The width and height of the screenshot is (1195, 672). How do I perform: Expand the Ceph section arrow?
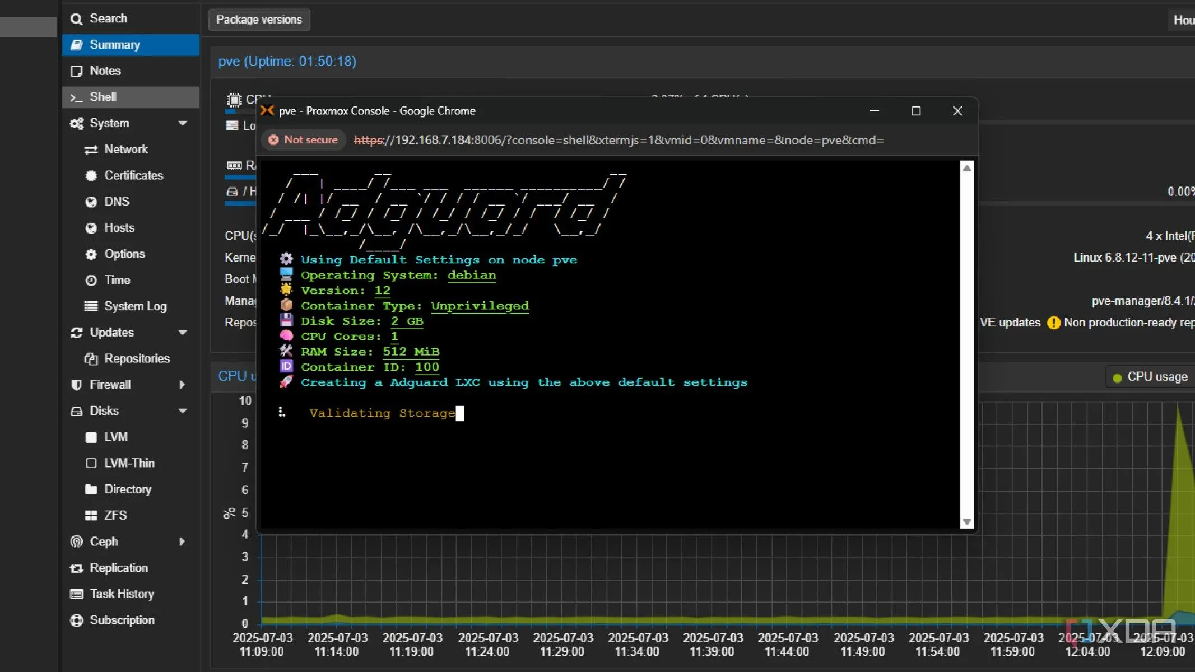point(182,542)
